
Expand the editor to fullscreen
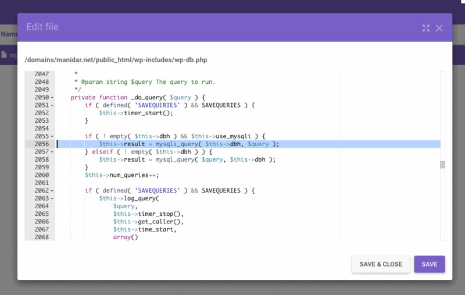tap(426, 28)
